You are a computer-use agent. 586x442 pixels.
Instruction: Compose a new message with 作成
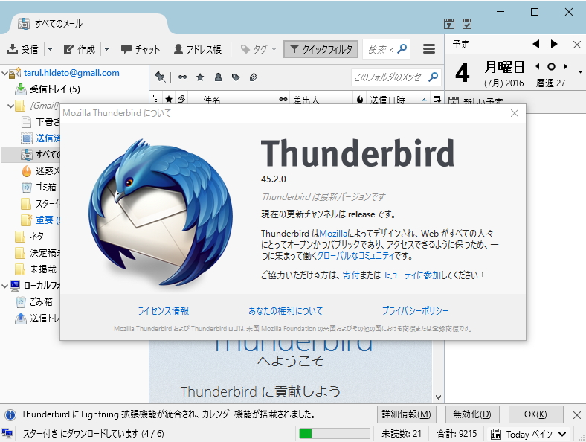click(x=79, y=49)
